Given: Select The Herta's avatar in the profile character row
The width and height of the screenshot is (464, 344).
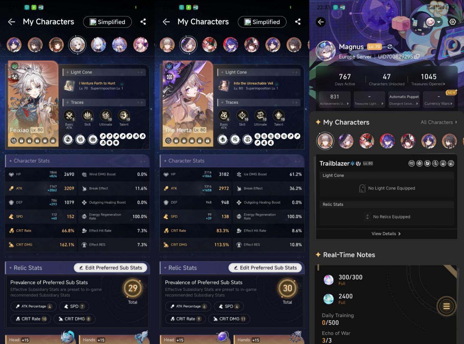Looking at the screenshot, I should point(346,141).
